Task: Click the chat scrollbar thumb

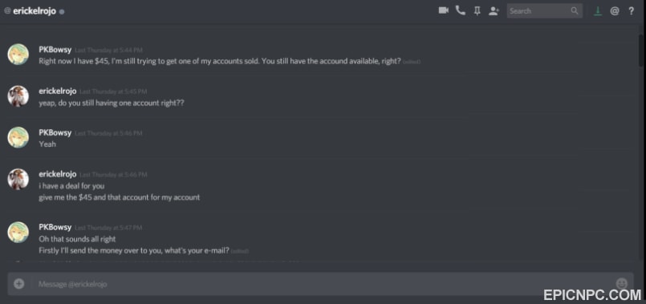Action: (641, 50)
